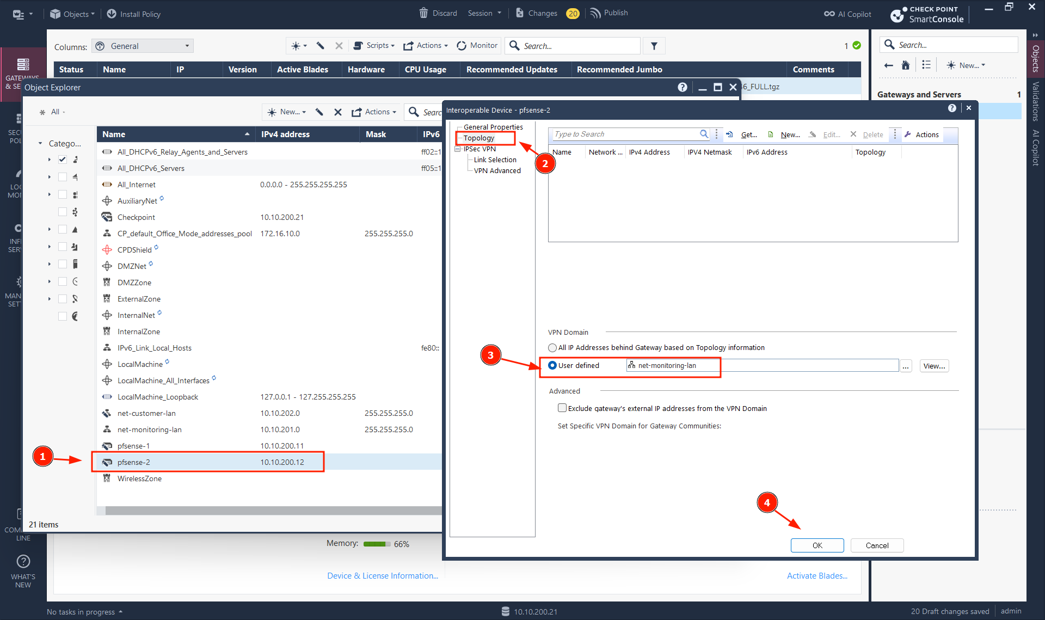
Task: Click OK in the Interoperable Device dialog
Action: point(817,545)
